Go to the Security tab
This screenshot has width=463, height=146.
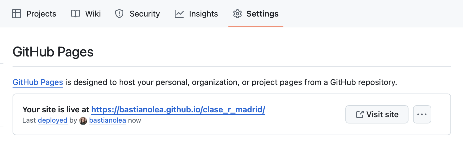point(138,14)
